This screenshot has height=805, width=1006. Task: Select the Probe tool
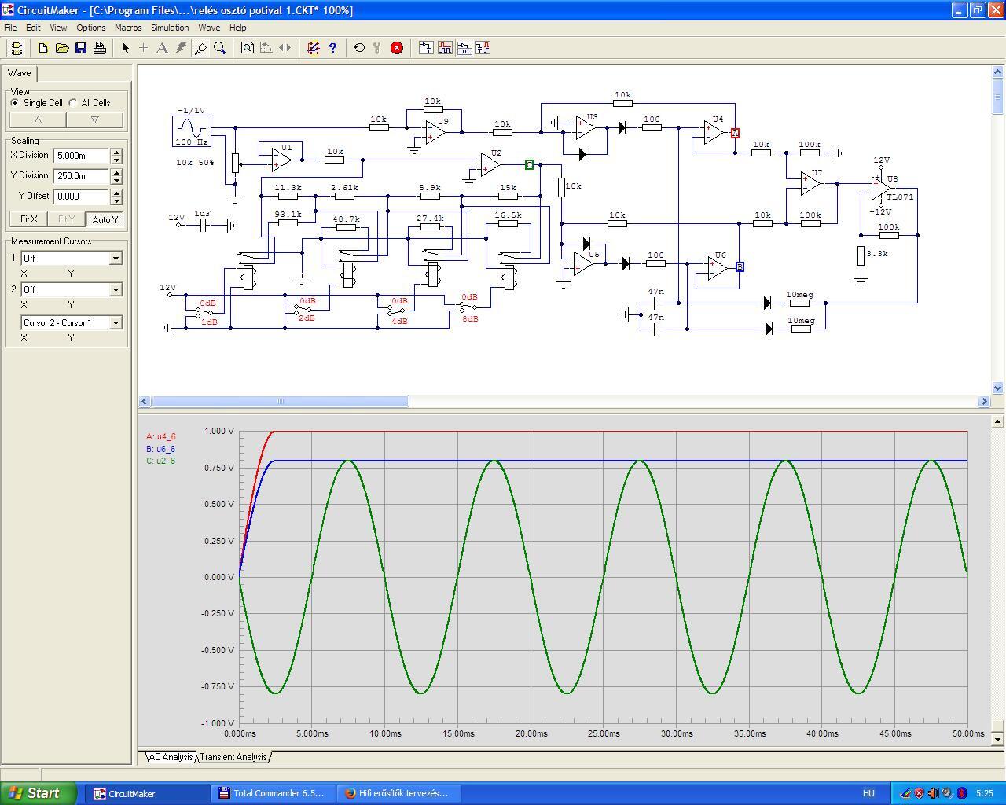tap(200, 48)
